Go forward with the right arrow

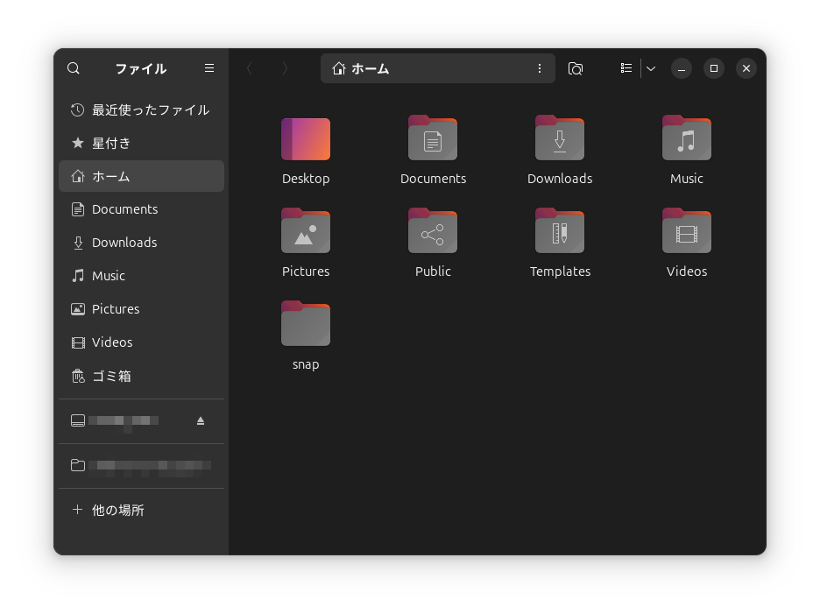(x=285, y=68)
